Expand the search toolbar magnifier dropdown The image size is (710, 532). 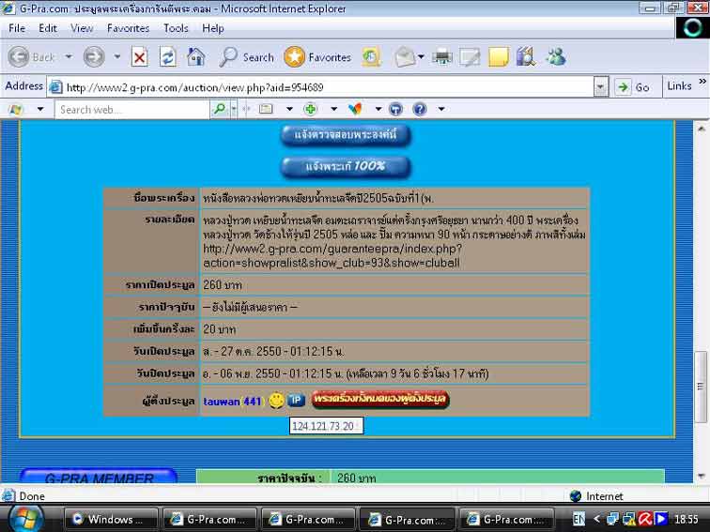tap(233, 109)
